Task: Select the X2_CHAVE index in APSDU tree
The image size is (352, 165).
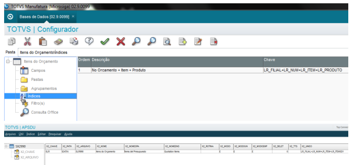Action: tap(28, 152)
